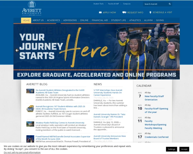
Task: Select the Athletics navigation item
Action: coord(135,20)
